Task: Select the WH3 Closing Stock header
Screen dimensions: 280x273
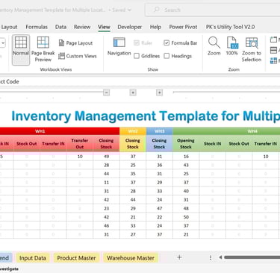Action: click(159, 143)
